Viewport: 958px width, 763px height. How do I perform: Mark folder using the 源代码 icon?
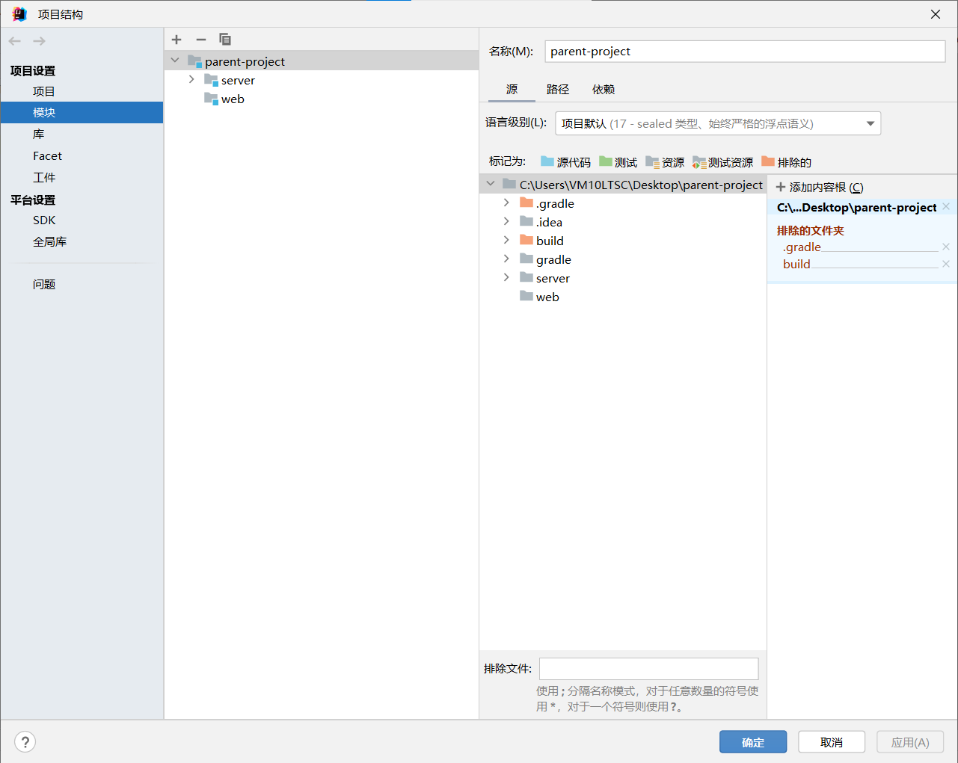[547, 161]
